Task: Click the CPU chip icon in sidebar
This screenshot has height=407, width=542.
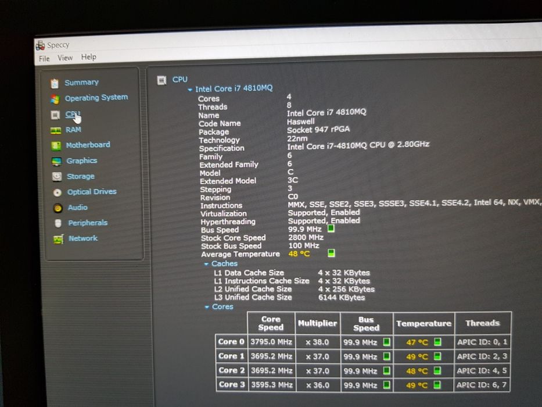Action: pyautogui.click(x=55, y=115)
